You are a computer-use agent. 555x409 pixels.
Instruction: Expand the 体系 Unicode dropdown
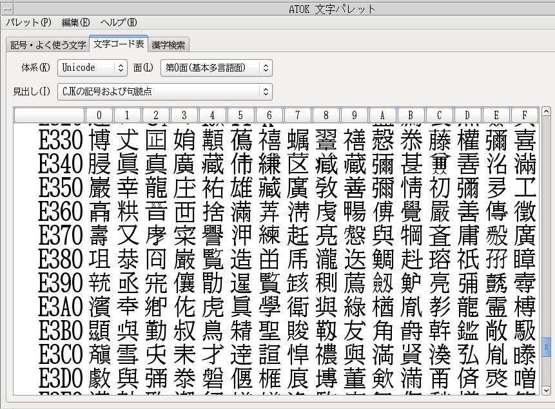[93, 68]
